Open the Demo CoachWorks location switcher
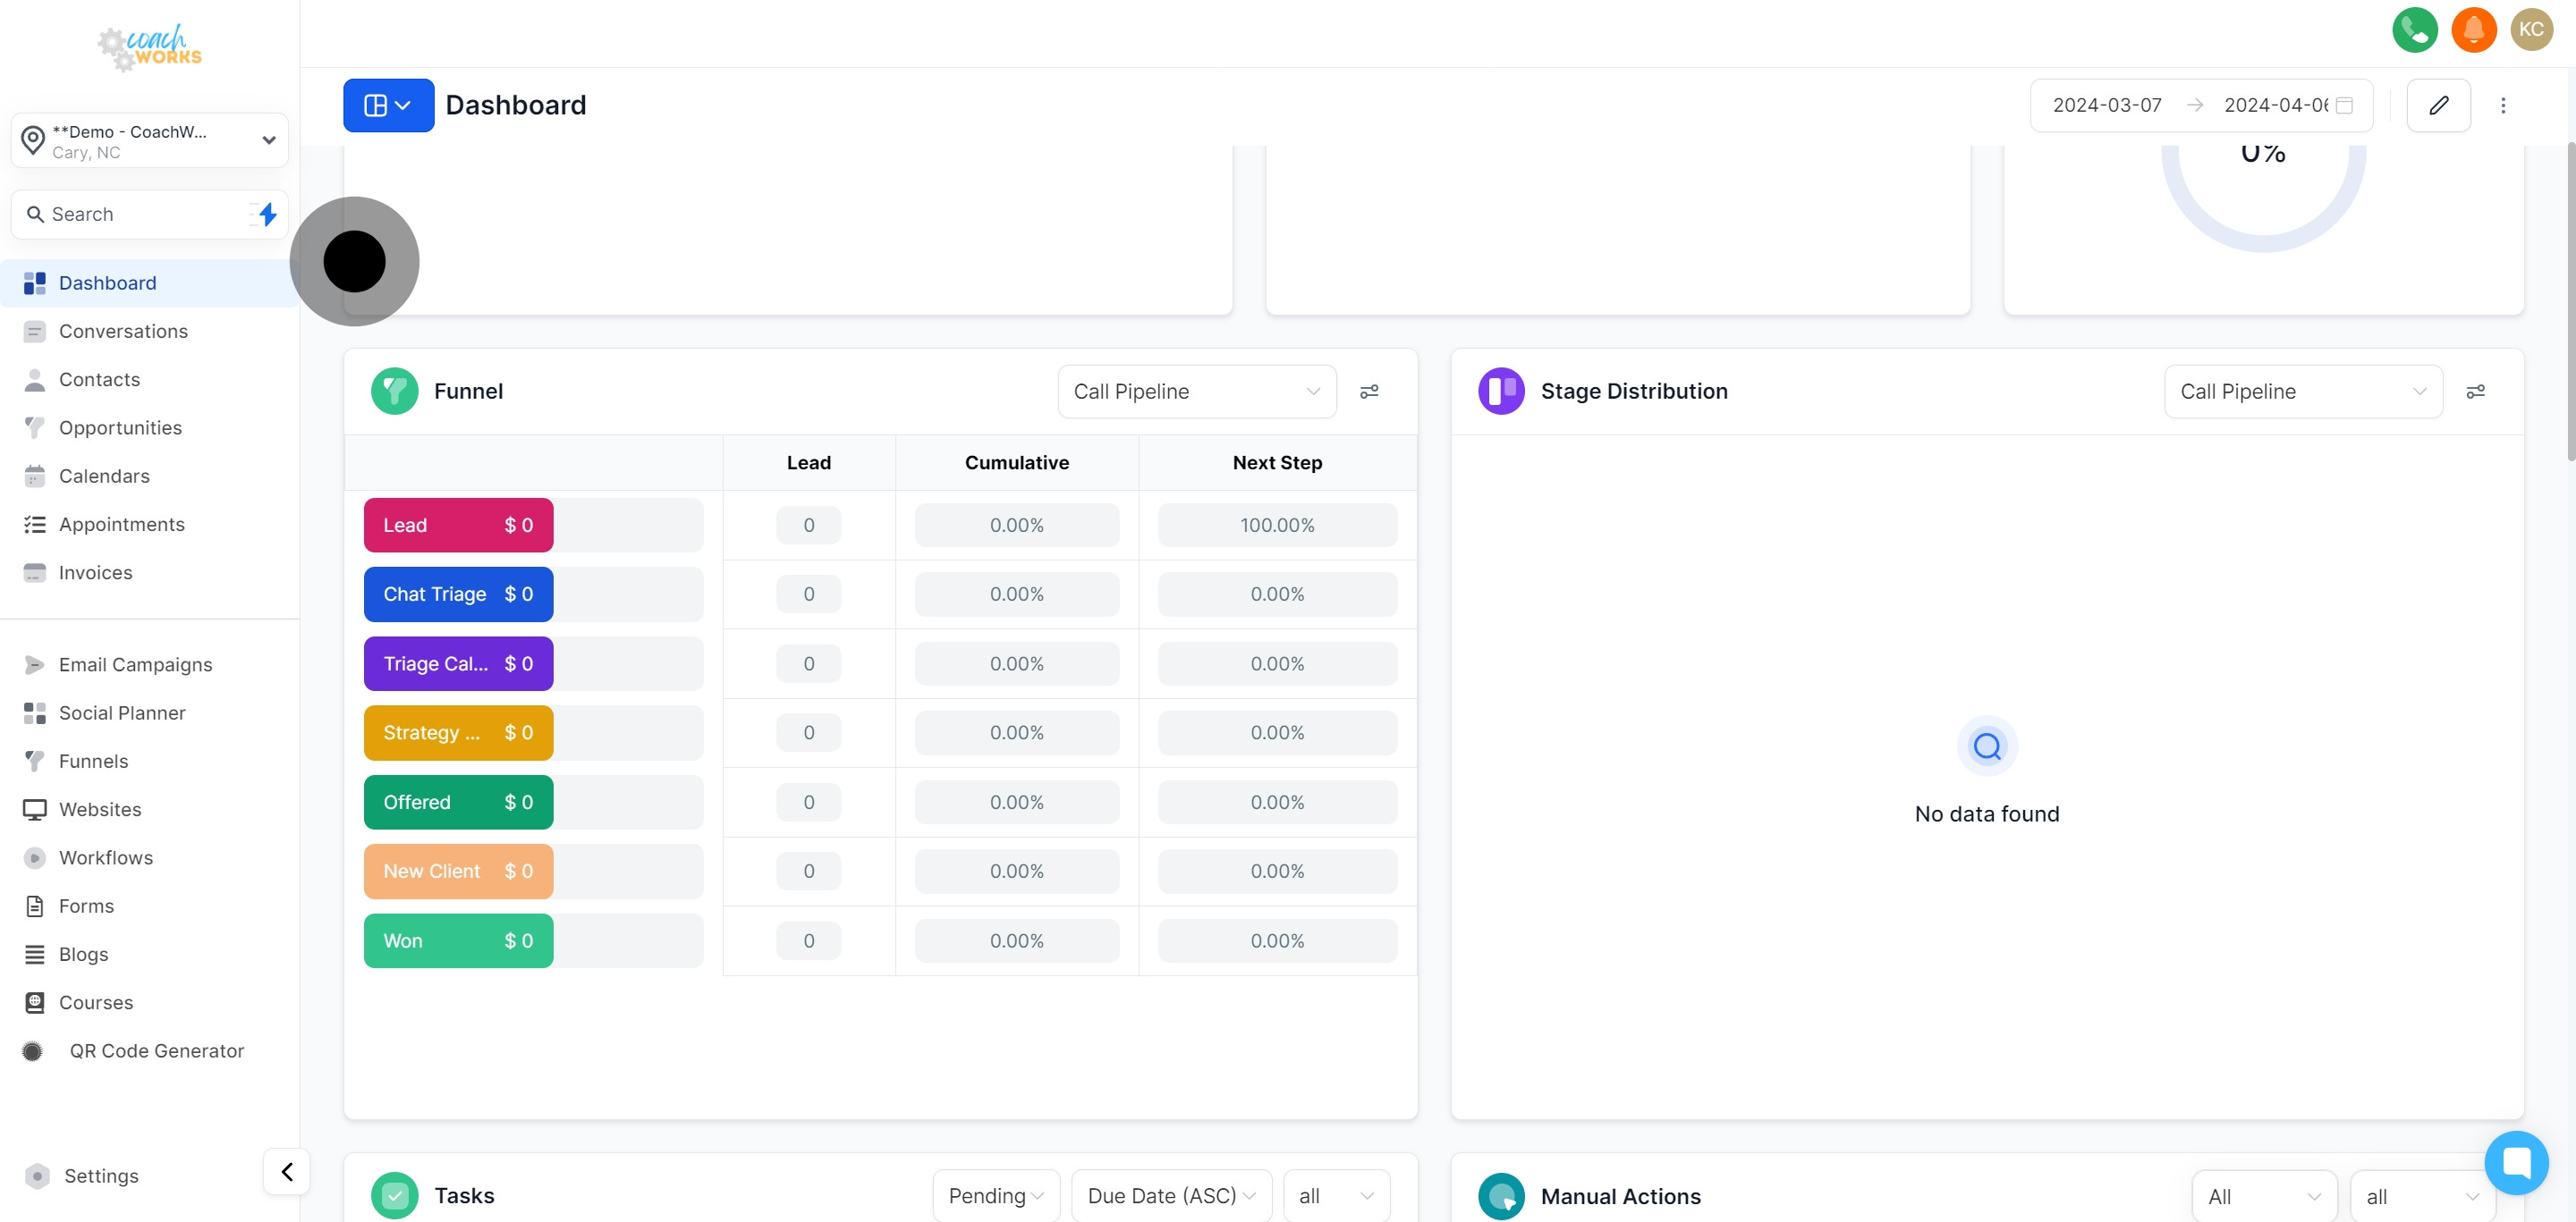This screenshot has height=1222, width=2576. [x=150, y=141]
